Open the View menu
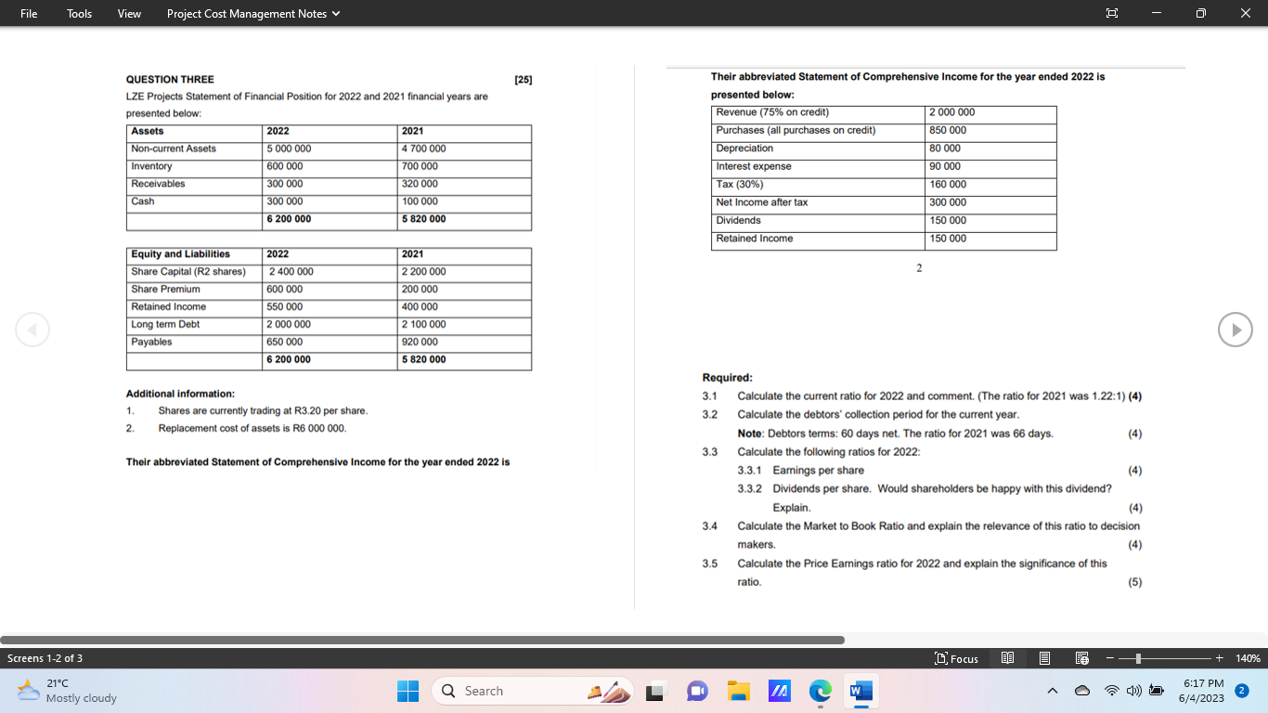Viewport: 1268px width, 713px height. (128, 14)
